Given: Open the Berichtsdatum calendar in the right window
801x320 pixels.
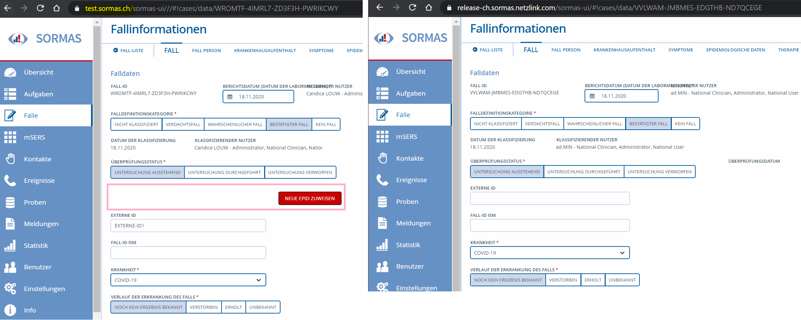Looking at the screenshot, I should (592, 96).
